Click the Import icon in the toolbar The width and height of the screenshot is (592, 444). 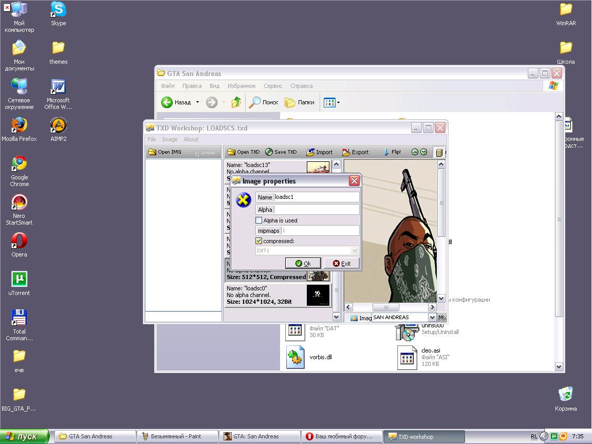[x=310, y=152]
